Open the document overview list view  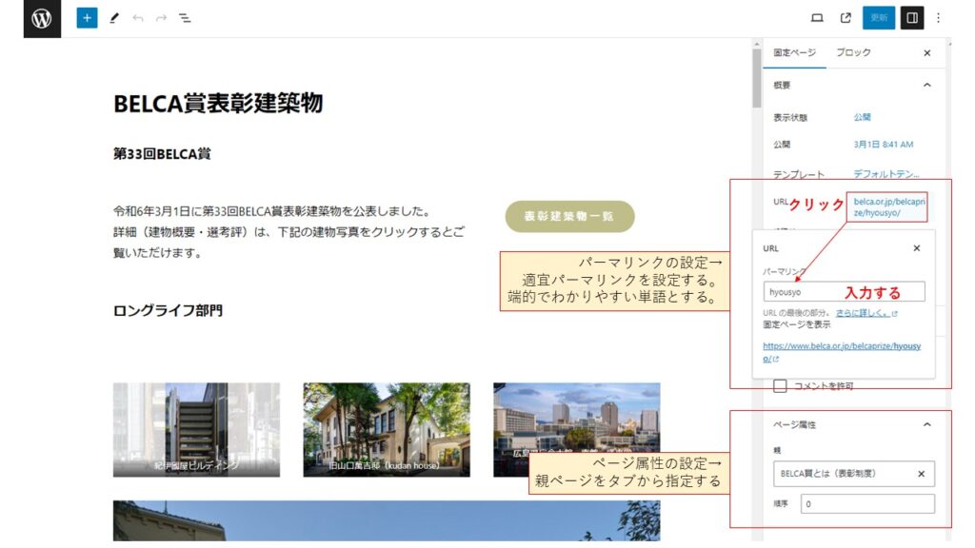pos(185,18)
